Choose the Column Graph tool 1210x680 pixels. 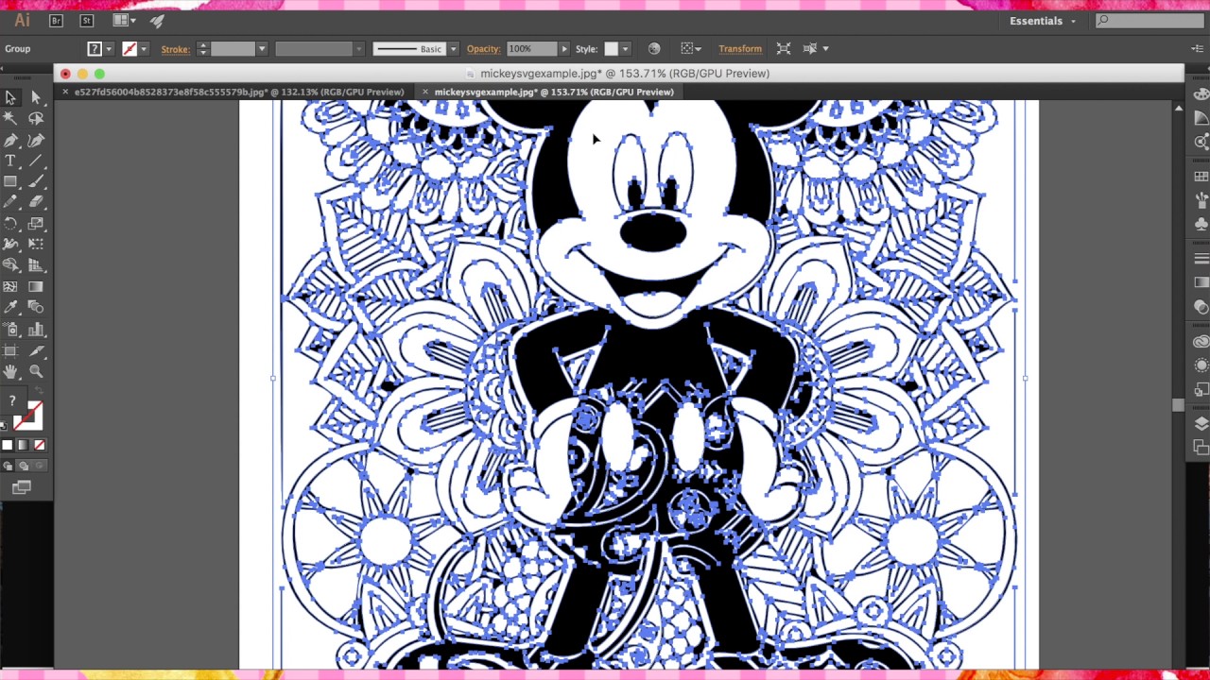[36, 330]
